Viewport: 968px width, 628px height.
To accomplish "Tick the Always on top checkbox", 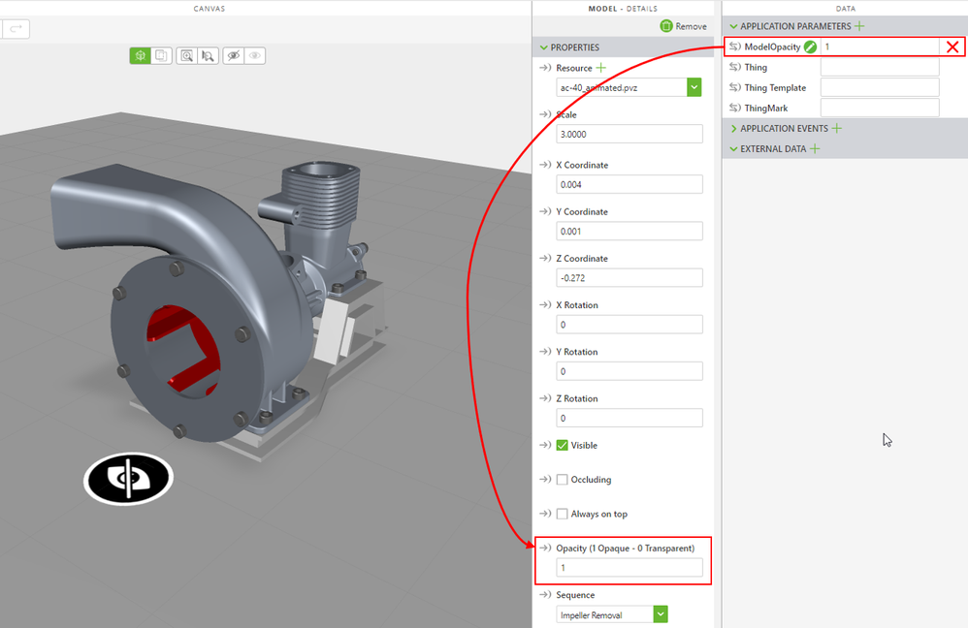I will pos(563,514).
